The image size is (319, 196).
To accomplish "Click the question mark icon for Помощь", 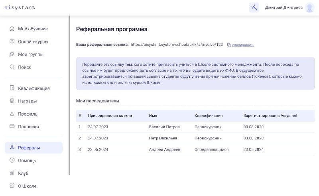I will tap(12, 160).
